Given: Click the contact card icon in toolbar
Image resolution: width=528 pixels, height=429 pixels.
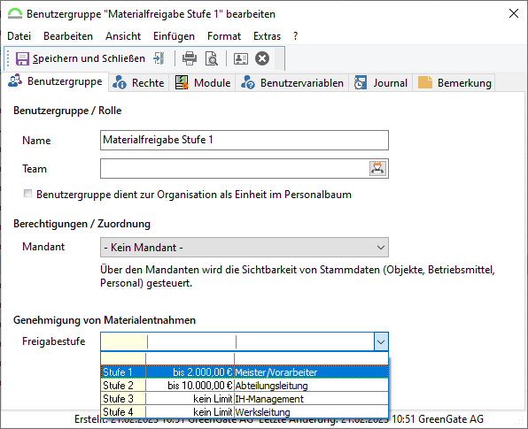Looking at the screenshot, I should coord(241,58).
